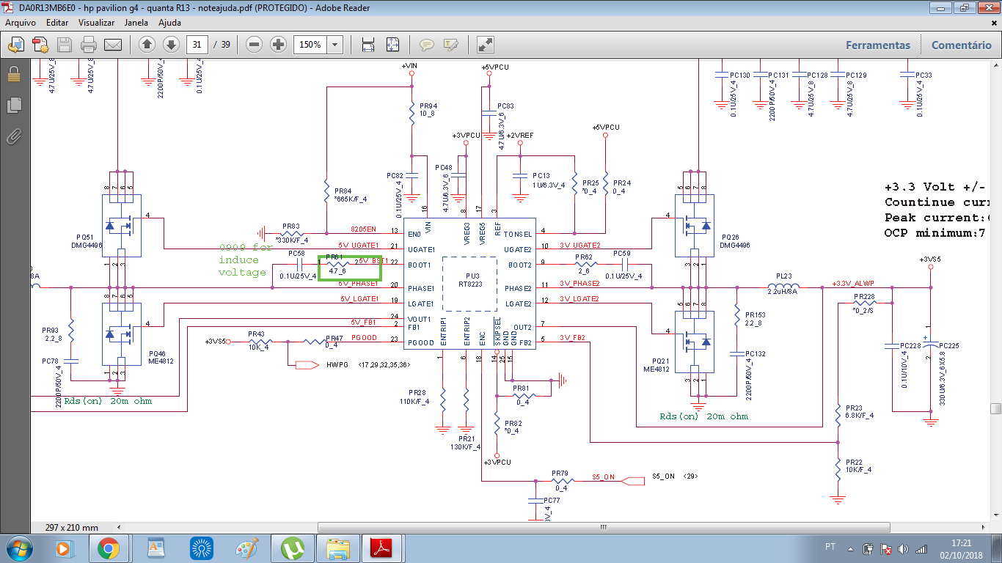This screenshot has height=563, width=1002.
Task: Click the PL23 inductor label
Action: (784, 276)
